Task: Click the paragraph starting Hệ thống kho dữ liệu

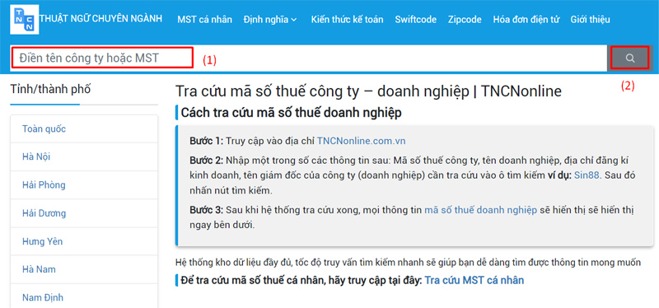Action: (x=408, y=263)
